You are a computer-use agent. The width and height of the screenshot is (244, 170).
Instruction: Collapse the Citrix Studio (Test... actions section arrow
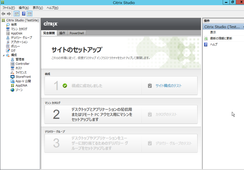click(243, 27)
